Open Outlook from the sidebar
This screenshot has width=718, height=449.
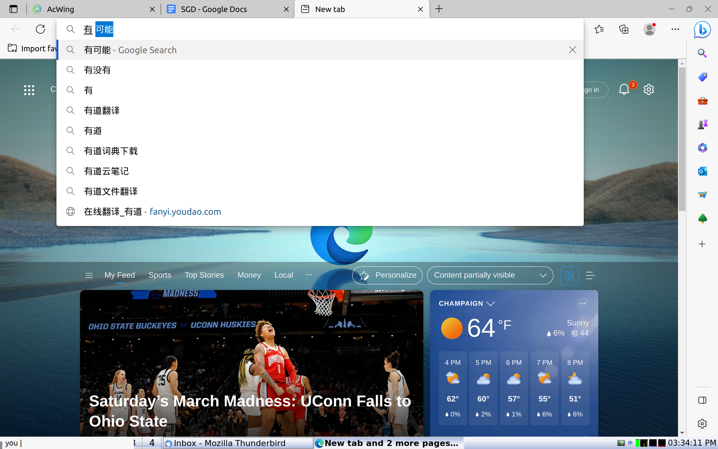(702, 171)
